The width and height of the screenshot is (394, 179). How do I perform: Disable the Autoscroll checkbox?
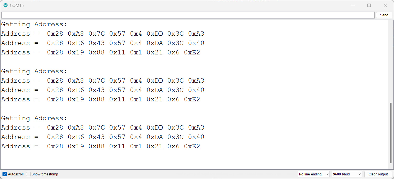click(5, 174)
